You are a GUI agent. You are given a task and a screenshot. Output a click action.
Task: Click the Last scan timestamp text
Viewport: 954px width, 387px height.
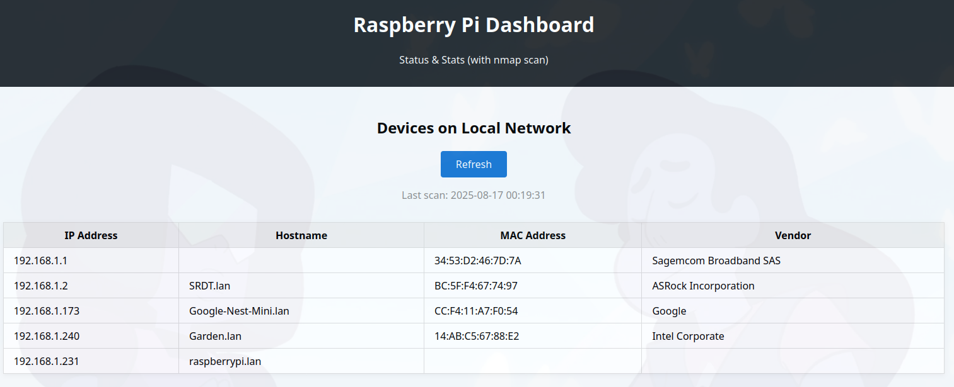pos(474,195)
